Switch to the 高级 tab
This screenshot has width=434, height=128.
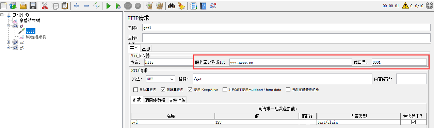[146, 49]
